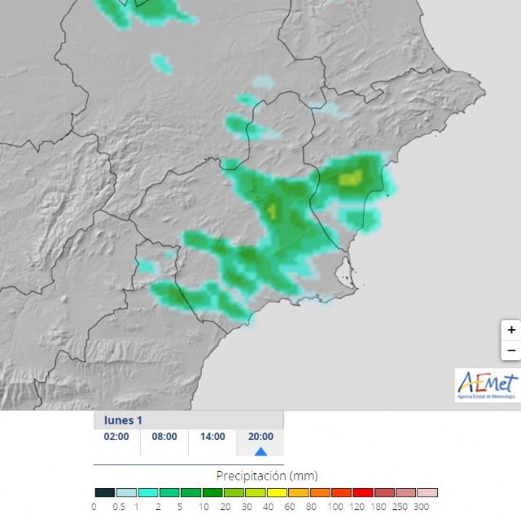521x519 pixels.
Task: Click the darkest legend swatch at 0 mm
Action: point(104,493)
